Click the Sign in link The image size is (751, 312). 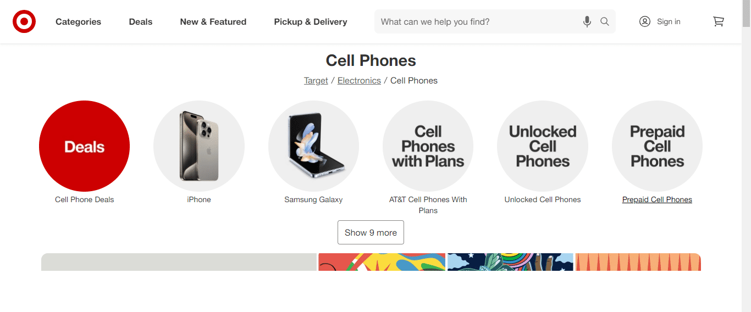(669, 22)
